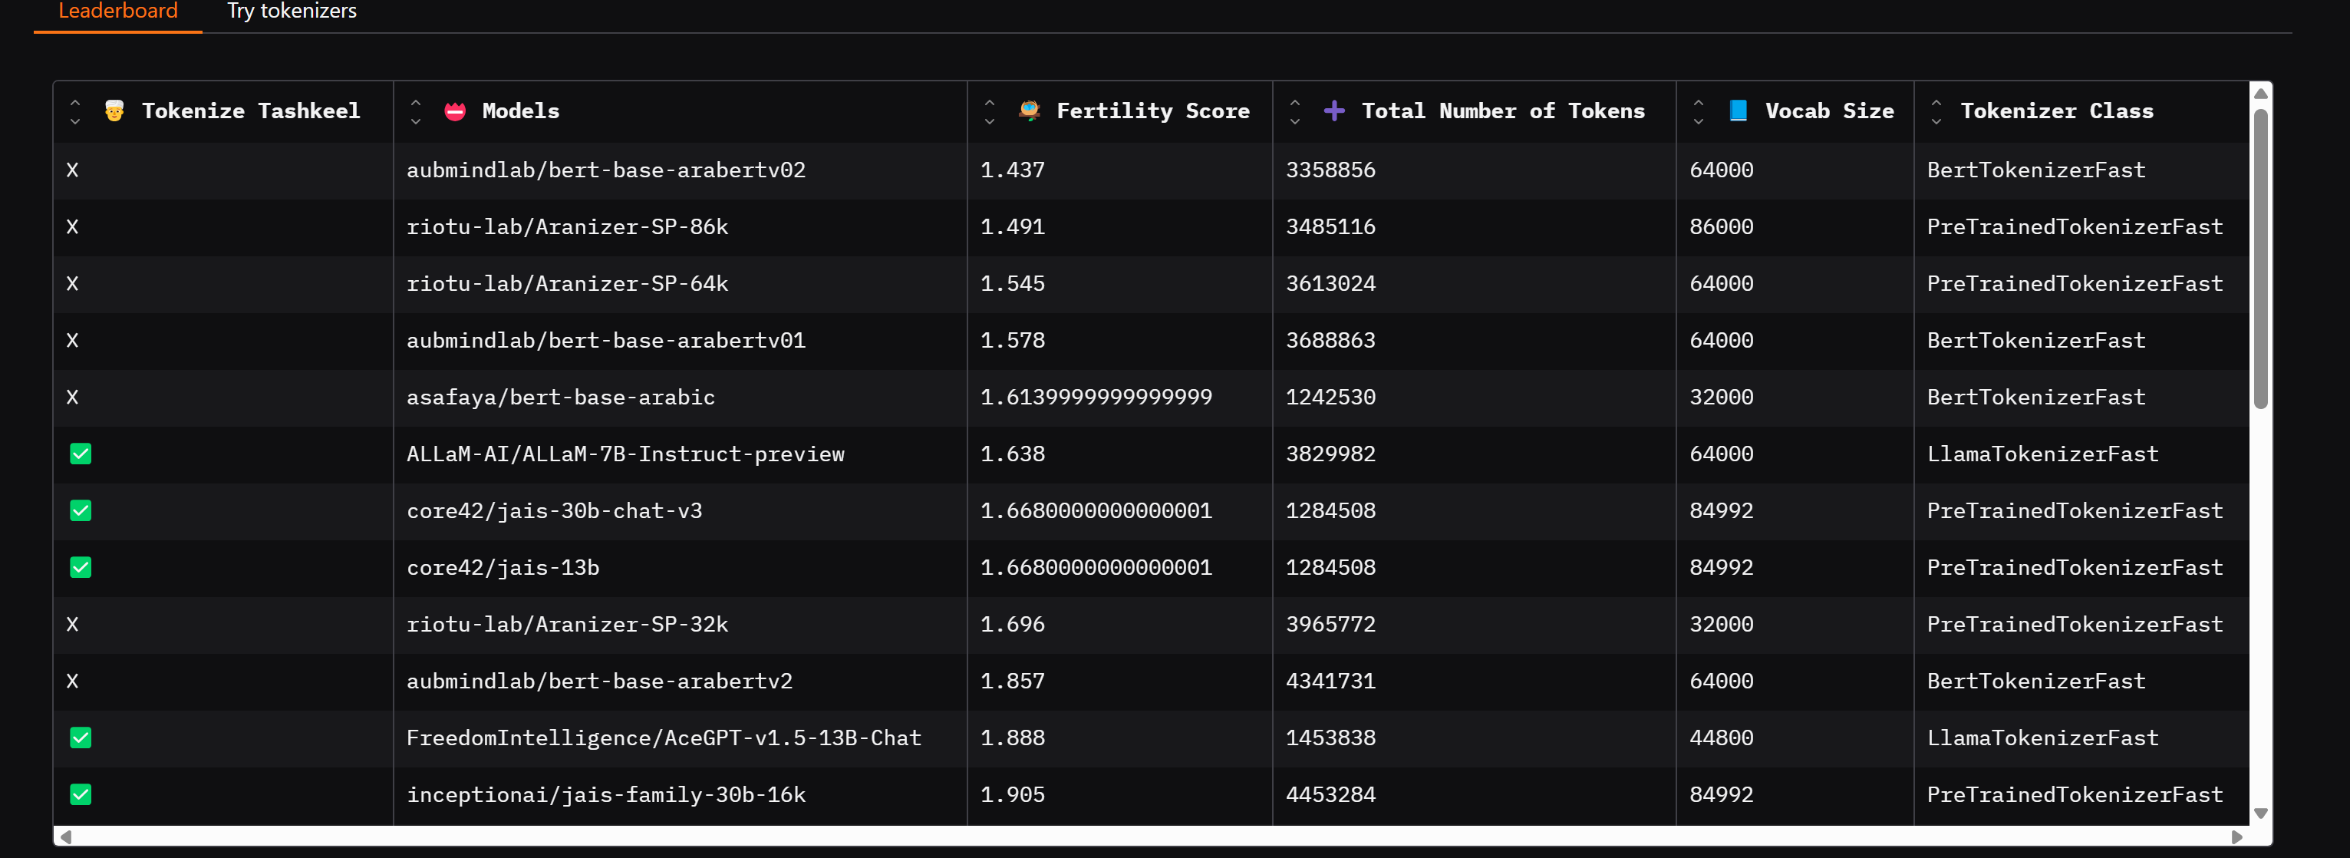
Task: Click the book icon beside Vocab Size
Action: [x=1739, y=111]
